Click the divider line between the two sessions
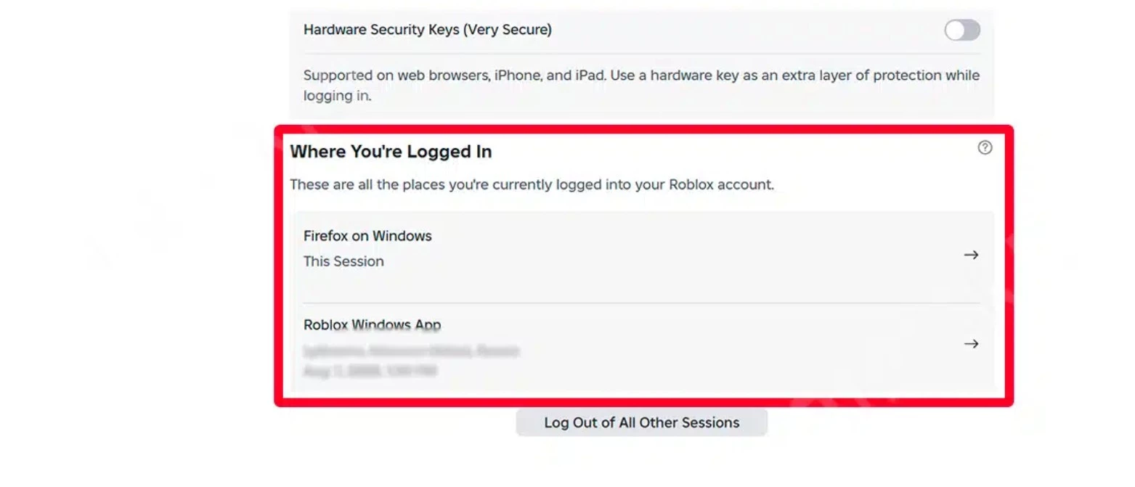The width and height of the screenshot is (1135, 487). click(640, 303)
